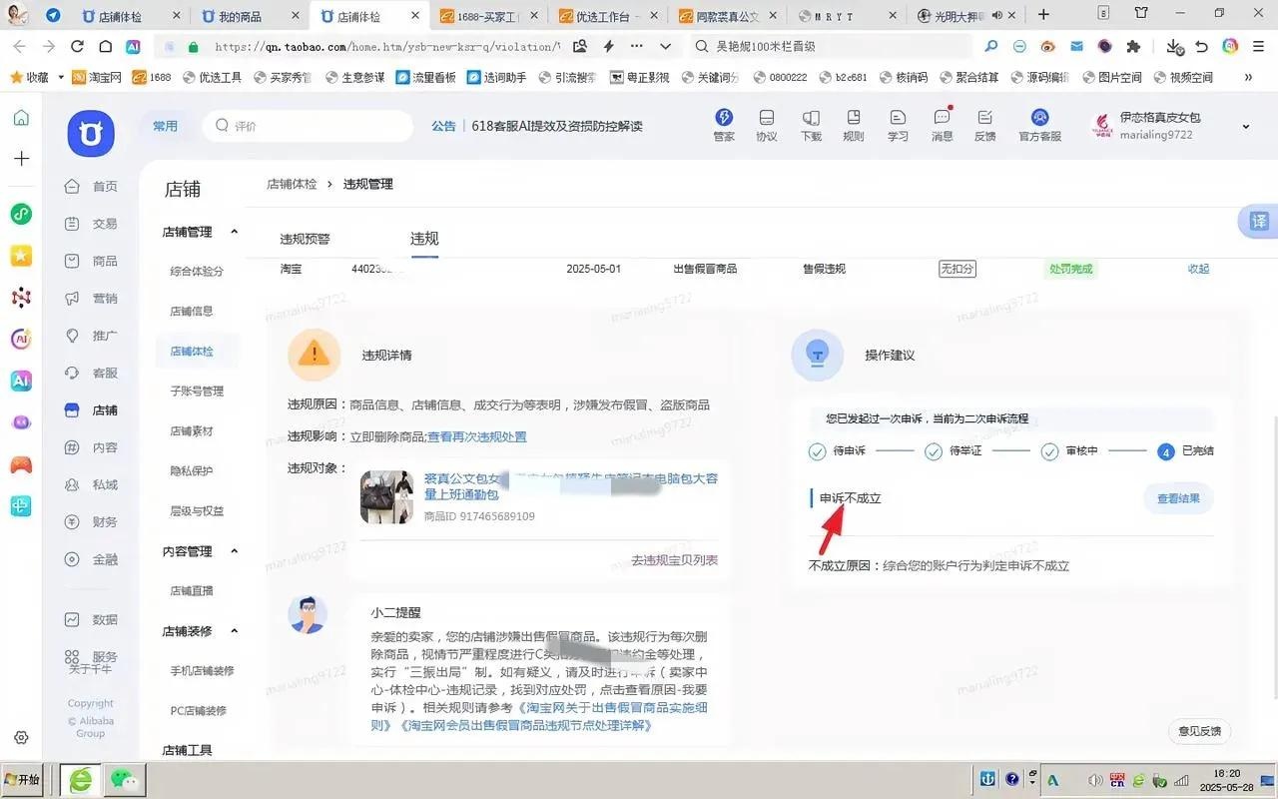
Task: Click the floating 译 translate button
Action: click(x=1258, y=222)
